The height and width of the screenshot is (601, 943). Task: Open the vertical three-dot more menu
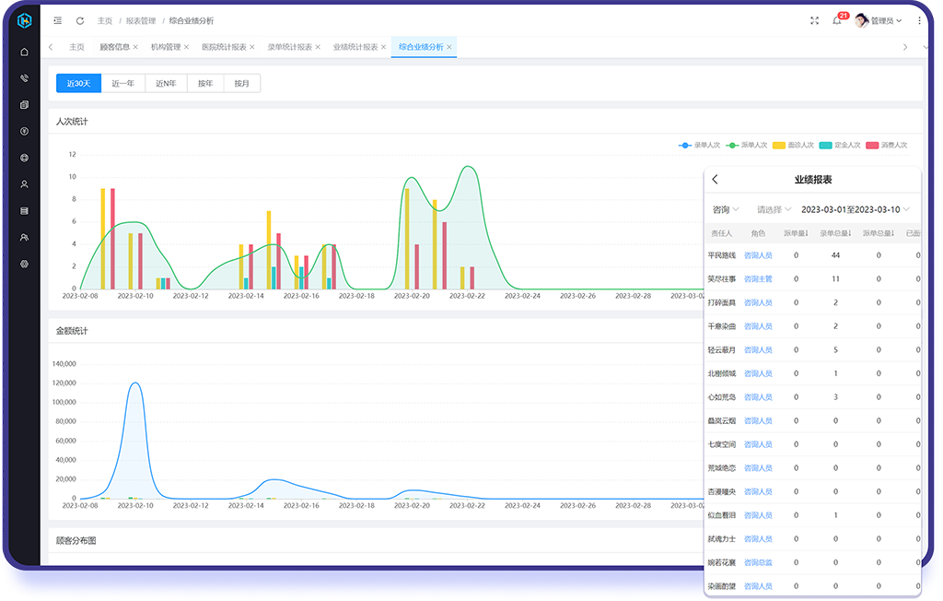(x=919, y=20)
